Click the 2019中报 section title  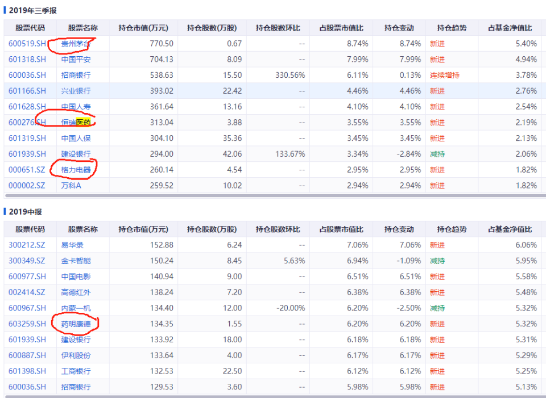point(26,212)
